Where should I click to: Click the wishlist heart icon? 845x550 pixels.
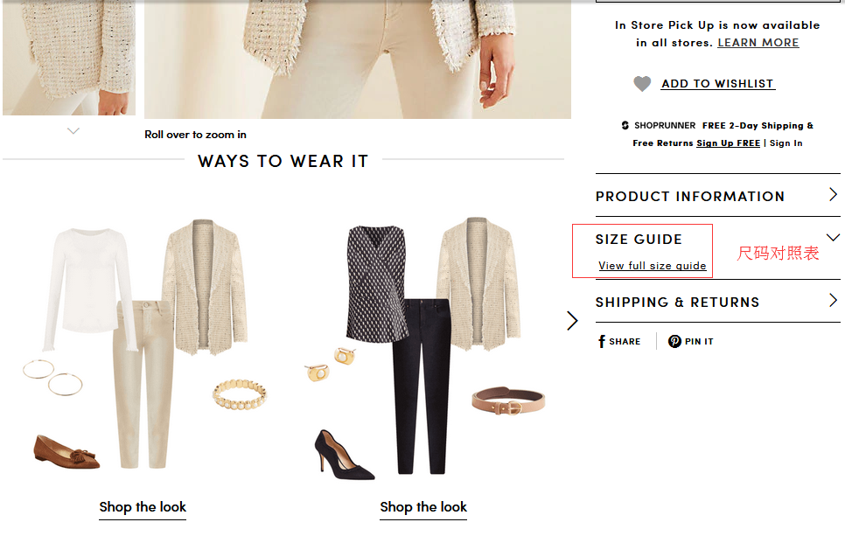642,84
